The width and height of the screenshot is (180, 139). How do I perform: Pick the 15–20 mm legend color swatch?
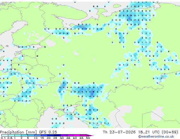pyautogui.click(x=44, y=135)
